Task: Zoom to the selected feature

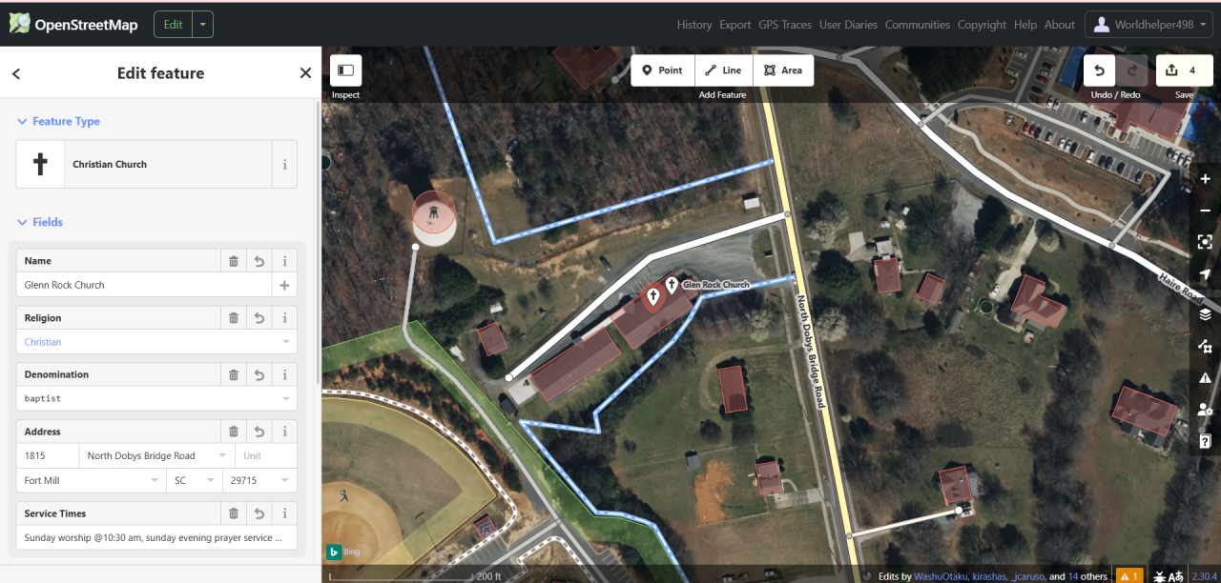Action: tap(1205, 242)
